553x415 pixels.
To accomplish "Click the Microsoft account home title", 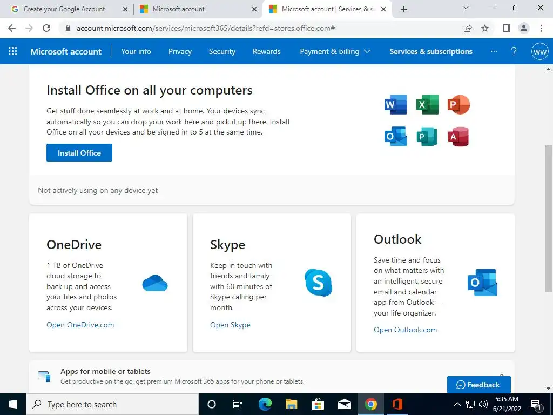I will coord(66,51).
